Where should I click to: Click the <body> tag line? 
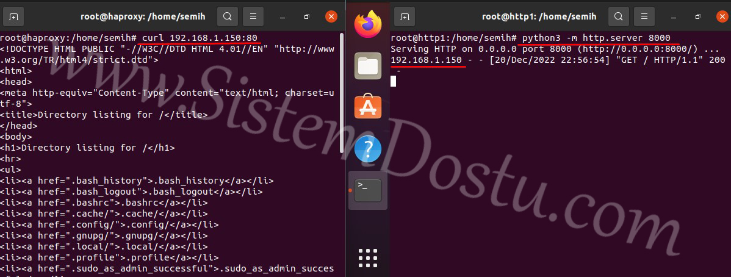click(16, 137)
